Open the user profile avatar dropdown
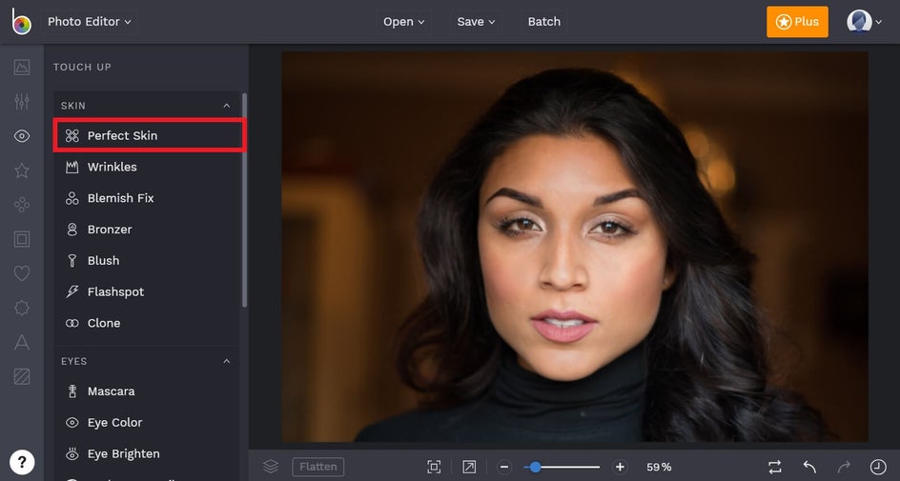The width and height of the screenshot is (900, 481). [864, 22]
